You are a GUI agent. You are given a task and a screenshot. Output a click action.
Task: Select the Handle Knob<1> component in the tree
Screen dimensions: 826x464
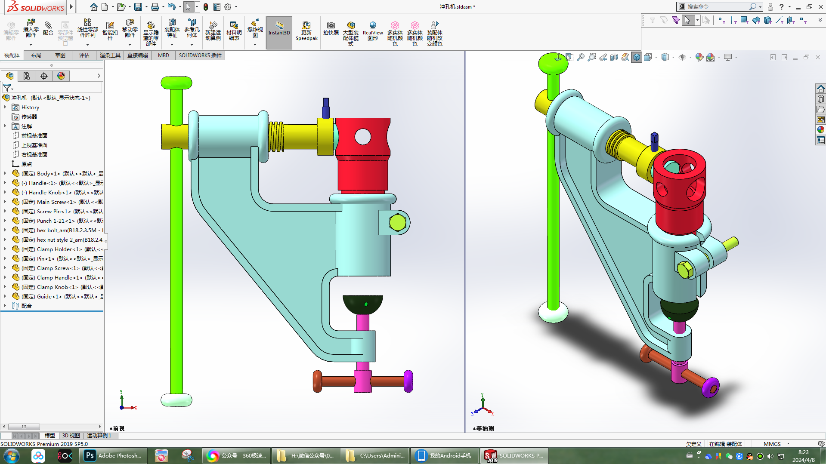coord(58,192)
